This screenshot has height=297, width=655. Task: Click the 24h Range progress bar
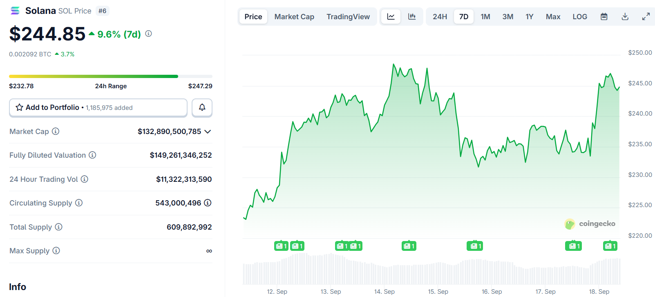click(x=111, y=76)
